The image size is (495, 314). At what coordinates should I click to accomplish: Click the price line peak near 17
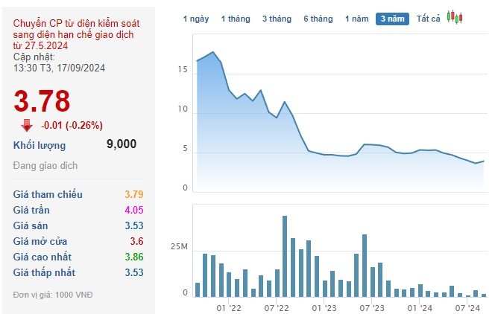pos(213,52)
